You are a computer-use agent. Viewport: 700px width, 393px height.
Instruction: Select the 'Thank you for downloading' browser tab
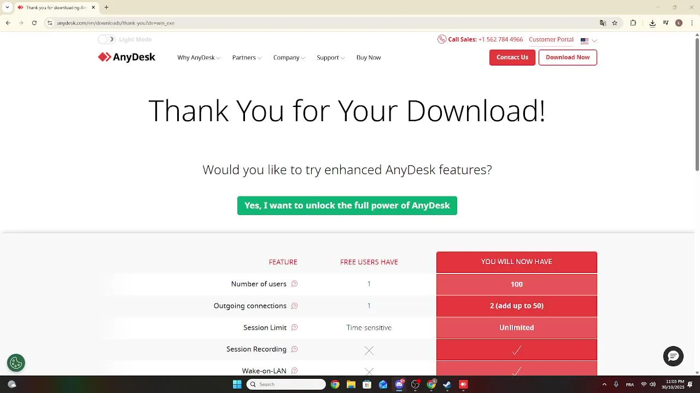coord(56,8)
